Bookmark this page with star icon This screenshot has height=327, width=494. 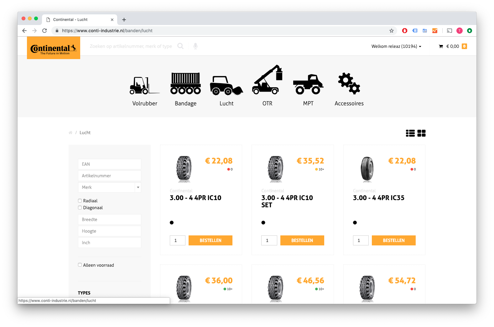tap(392, 31)
